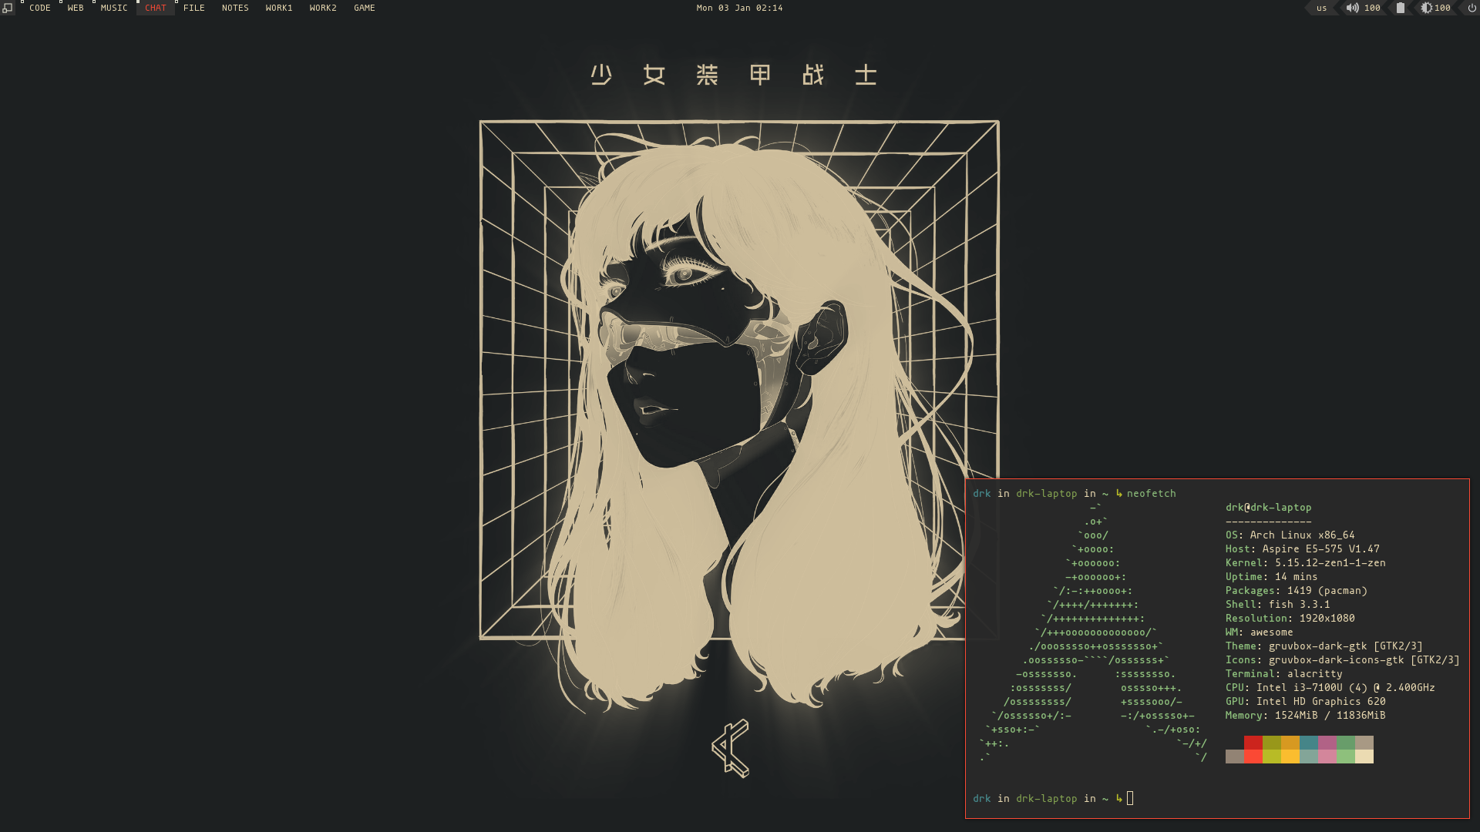Screen dimensions: 1480x832
Task: Navigate to NOTES workspace
Action: click(x=235, y=8)
